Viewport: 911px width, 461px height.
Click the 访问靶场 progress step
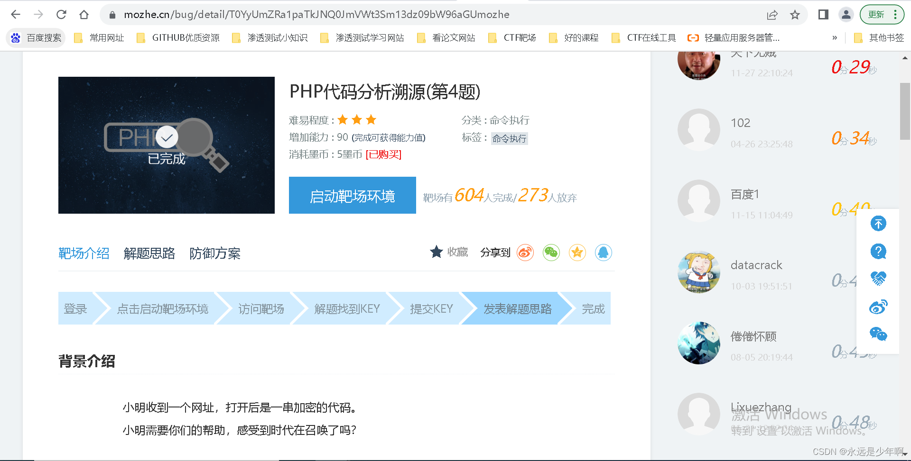click(x=261, y=308)
